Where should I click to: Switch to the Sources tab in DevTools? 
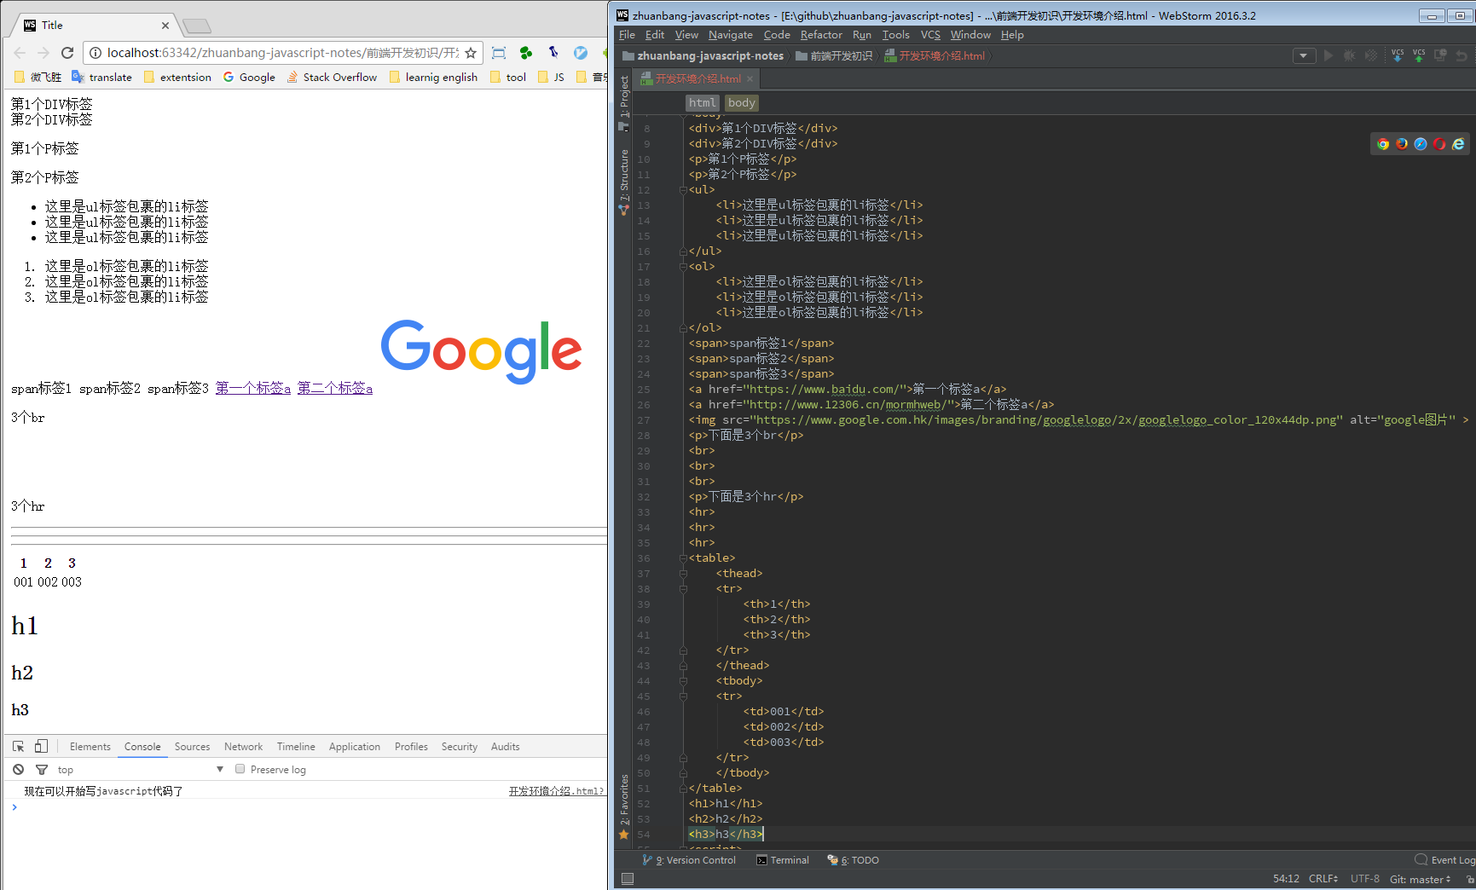pyautogui.click(x=192, y=747)
